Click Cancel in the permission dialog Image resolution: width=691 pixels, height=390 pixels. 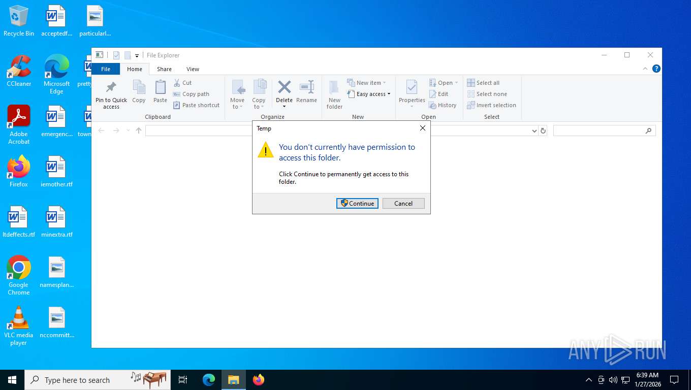[403, 203]
